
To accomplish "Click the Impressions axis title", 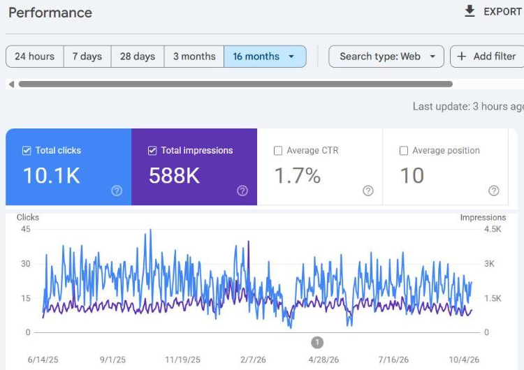I will point(483,217).
